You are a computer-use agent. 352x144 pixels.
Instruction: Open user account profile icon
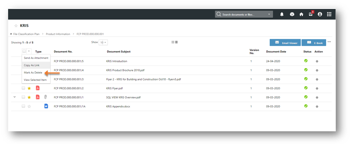coord(320,14)
